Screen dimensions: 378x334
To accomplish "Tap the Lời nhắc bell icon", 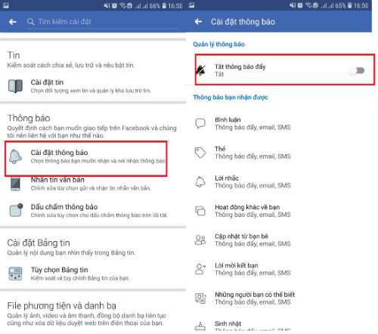I will (200, 181).
